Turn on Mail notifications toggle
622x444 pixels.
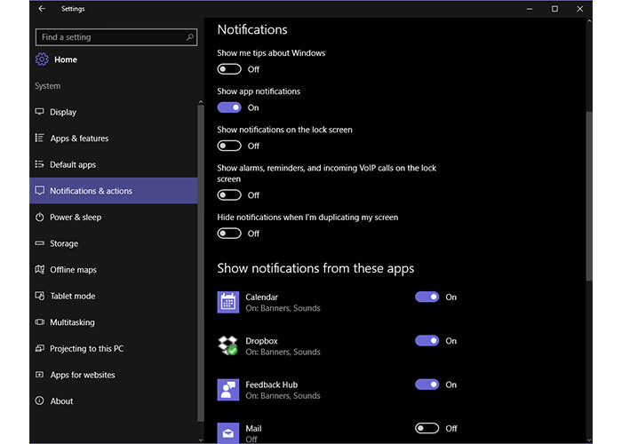pyautogui.click(x=427, y=428)
